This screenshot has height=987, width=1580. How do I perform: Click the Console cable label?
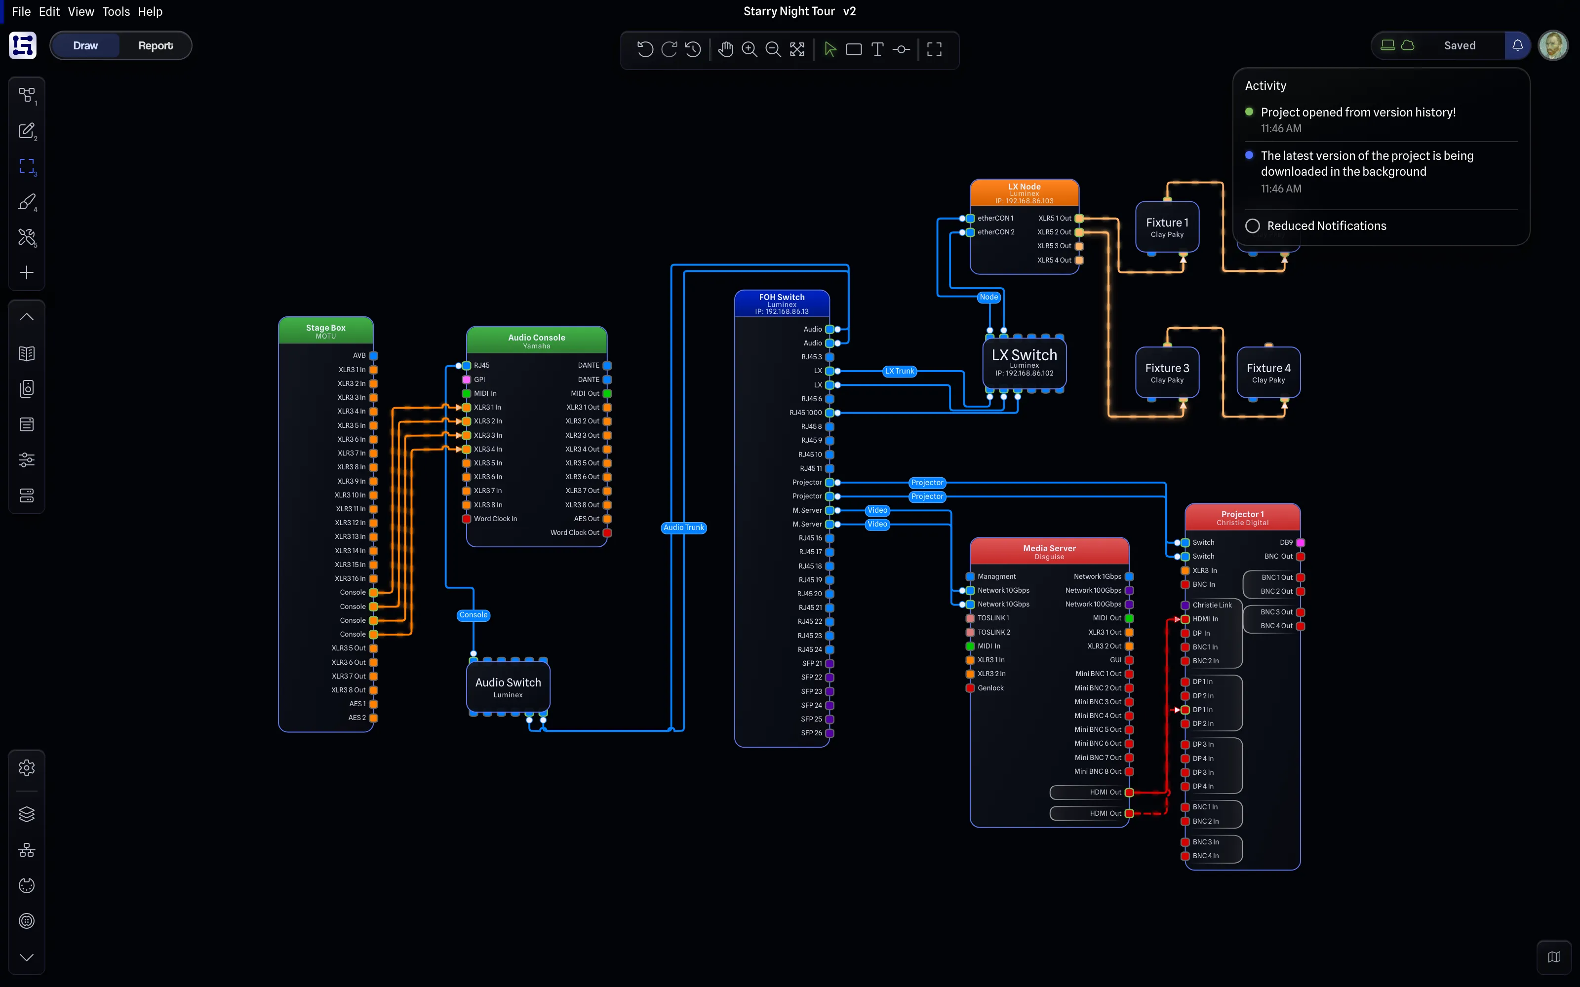pyautogui.click(x=474, y=615)
